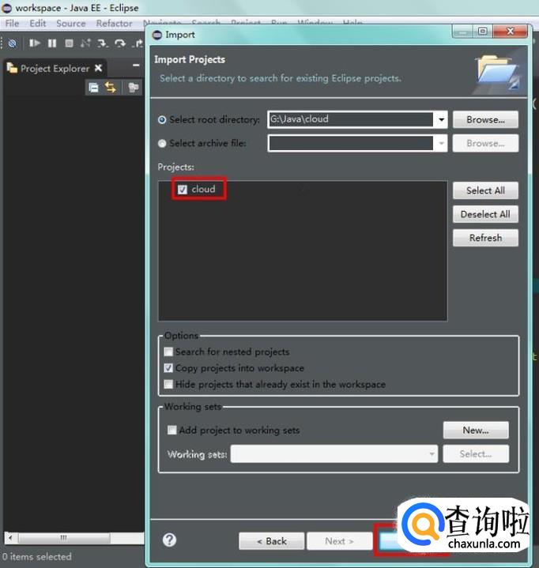This screenshot has height=568, width=539.
Task: Click the Next > button
Action: 339,541
